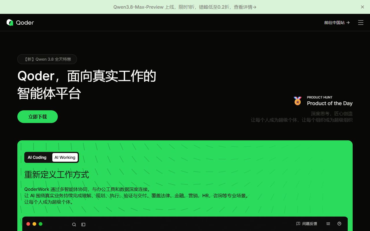This screenshot has height=231, width=370.
Task: Select the AI Working tab
Action: click(65, 157)
